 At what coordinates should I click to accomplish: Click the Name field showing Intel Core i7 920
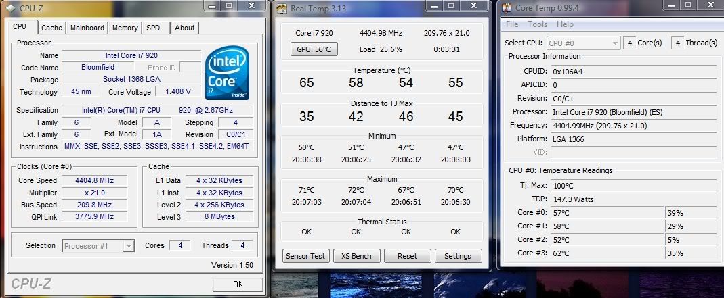click(x=131, y=55)
